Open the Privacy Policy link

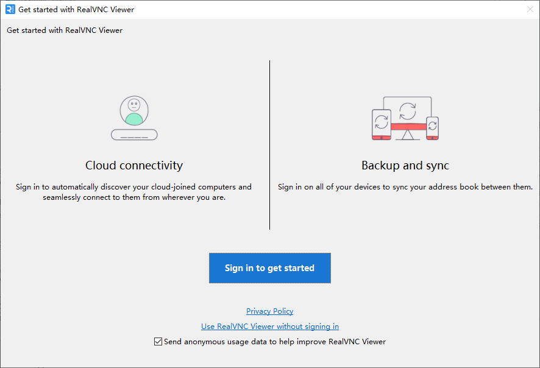coord(269,311)
